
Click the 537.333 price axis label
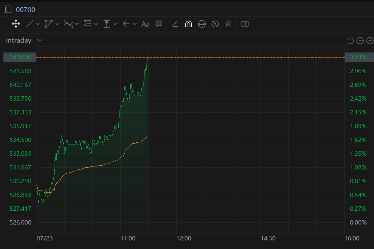pos(20,112)
